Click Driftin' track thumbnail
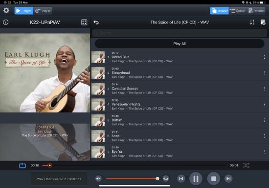This screenshot has height=188, width=269. coord(98,120)
